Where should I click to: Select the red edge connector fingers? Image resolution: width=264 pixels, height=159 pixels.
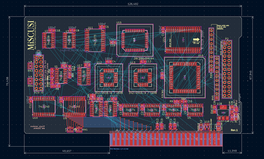tap(166, 139)
